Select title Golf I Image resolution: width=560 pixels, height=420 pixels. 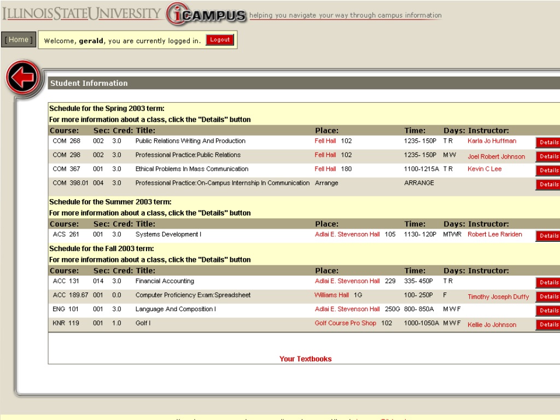click(143, 323)
